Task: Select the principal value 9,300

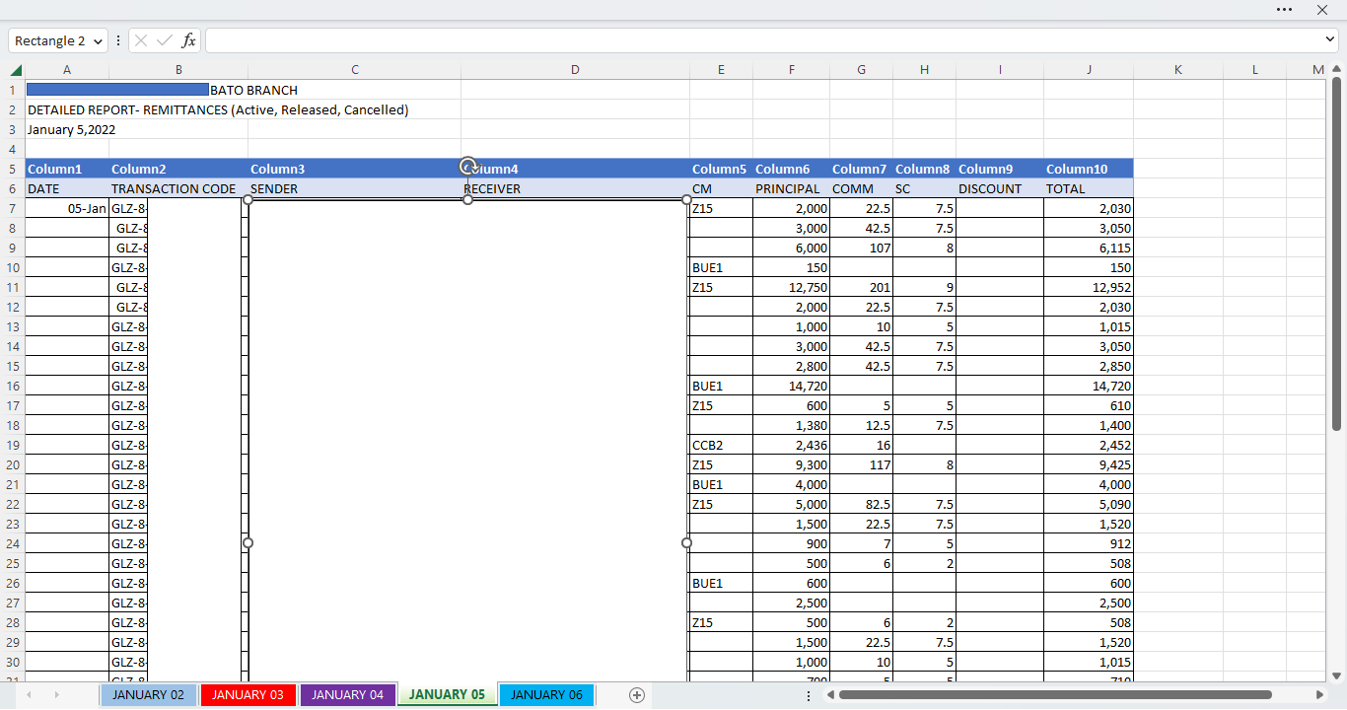Action: click(792, 464)
